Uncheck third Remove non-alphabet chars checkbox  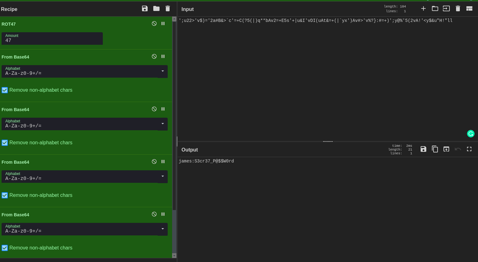5,195
